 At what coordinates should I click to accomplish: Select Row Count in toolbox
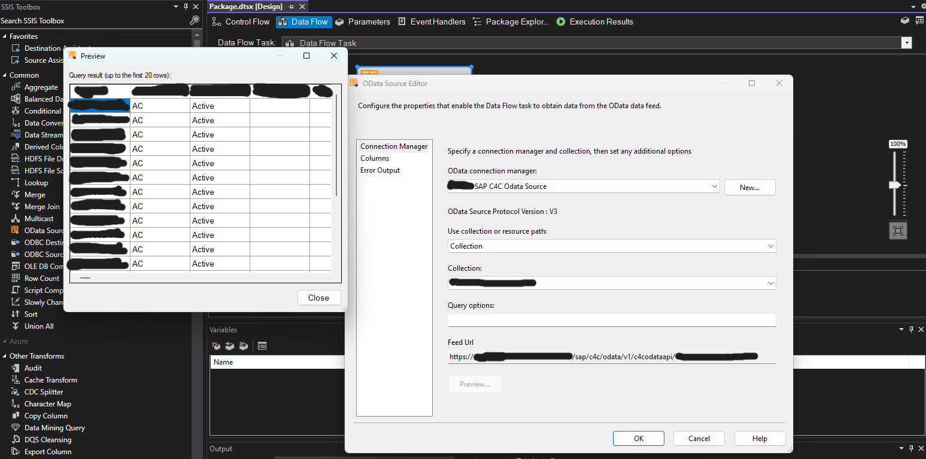(x=41, y=279)
